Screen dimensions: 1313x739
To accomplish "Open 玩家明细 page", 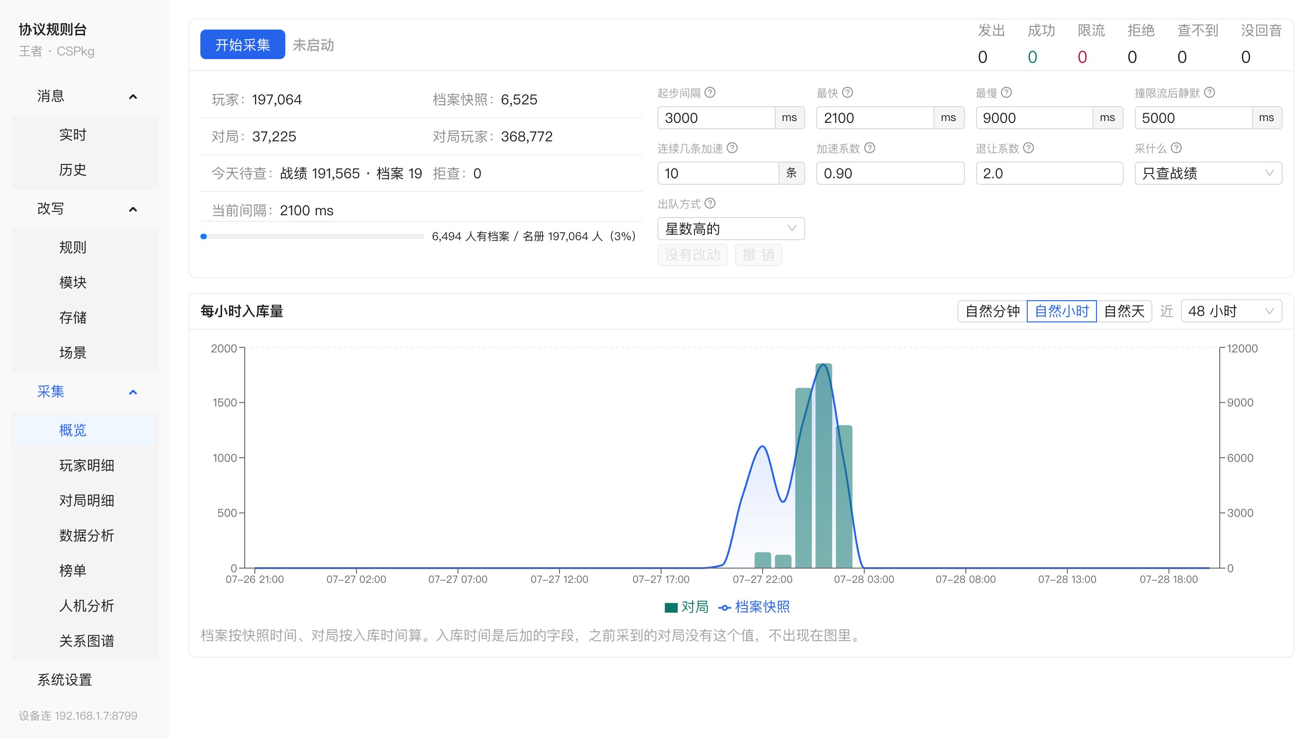I will (x=84, y=466).
